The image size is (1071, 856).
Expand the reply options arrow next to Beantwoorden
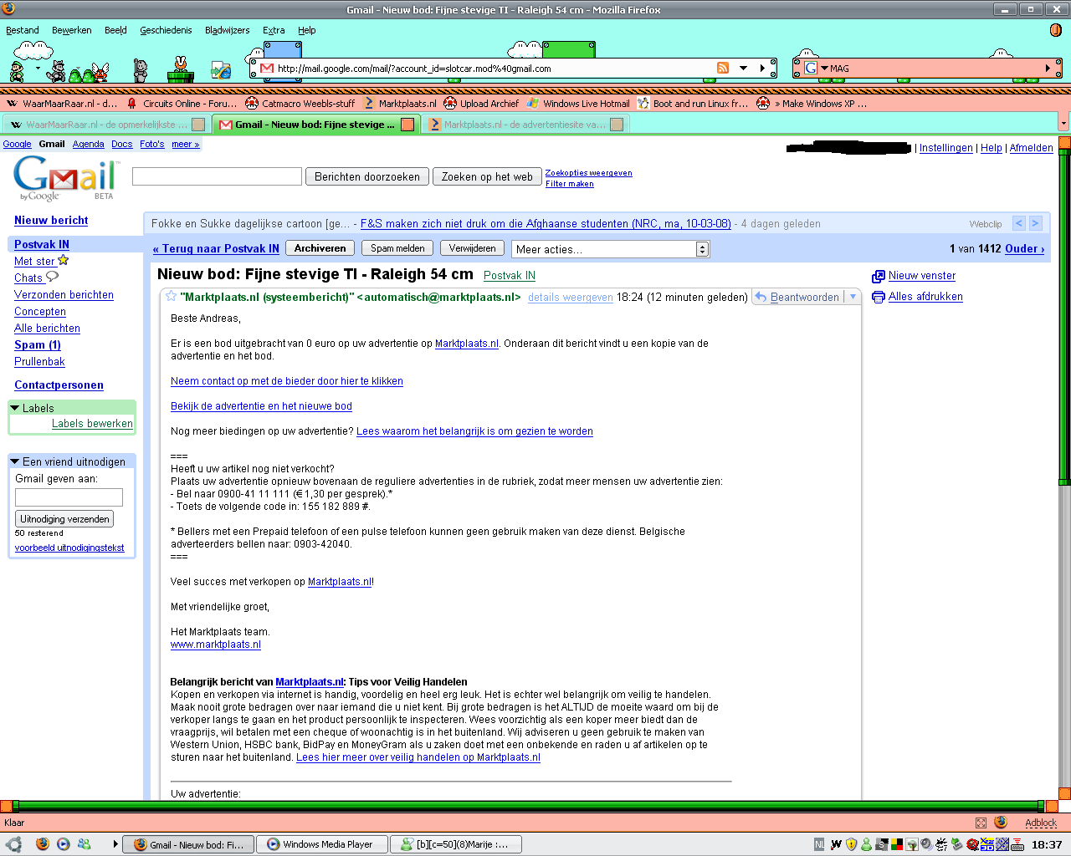[853, 297]
